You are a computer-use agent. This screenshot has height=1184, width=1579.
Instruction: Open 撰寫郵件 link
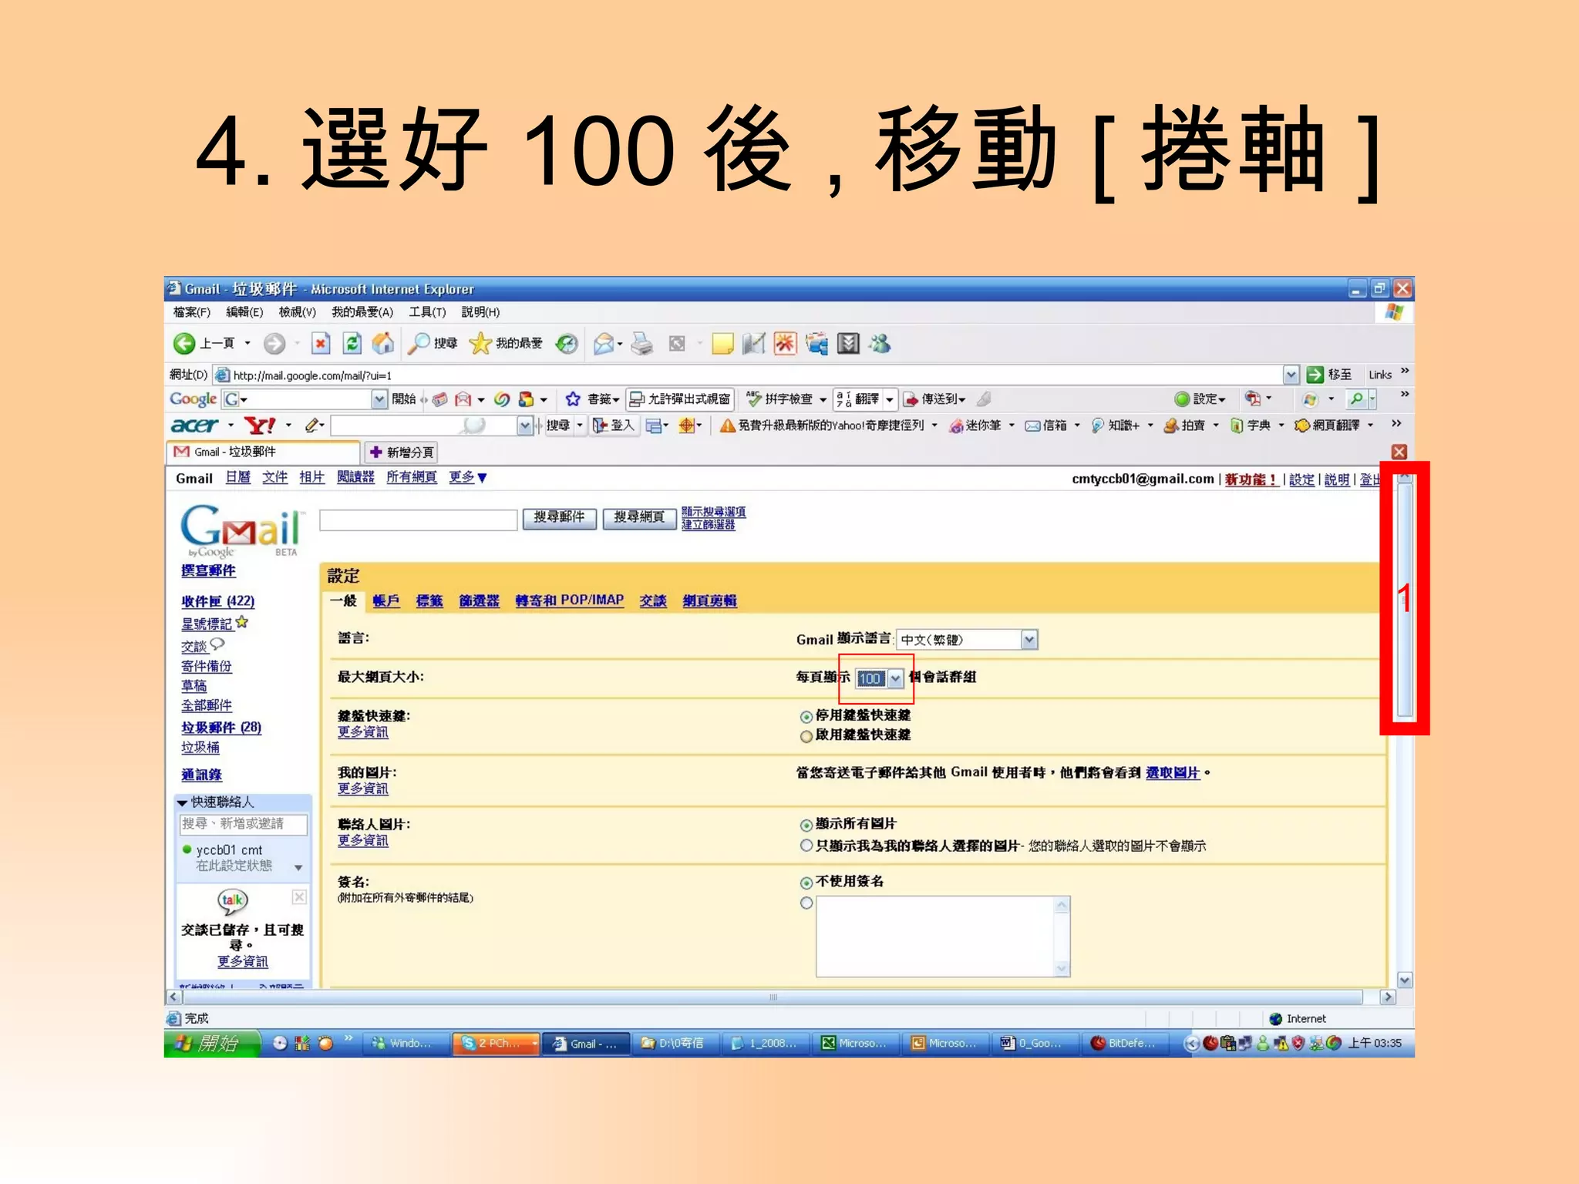tap(208, 570)
